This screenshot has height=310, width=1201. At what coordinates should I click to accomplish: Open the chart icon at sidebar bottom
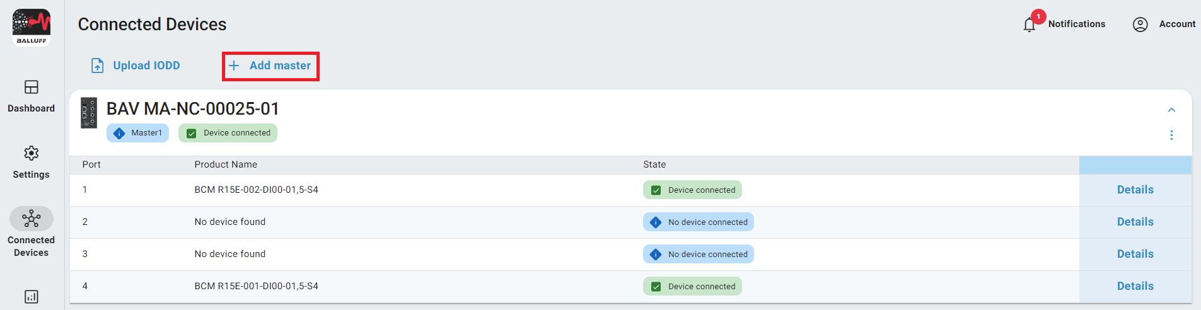32,296
